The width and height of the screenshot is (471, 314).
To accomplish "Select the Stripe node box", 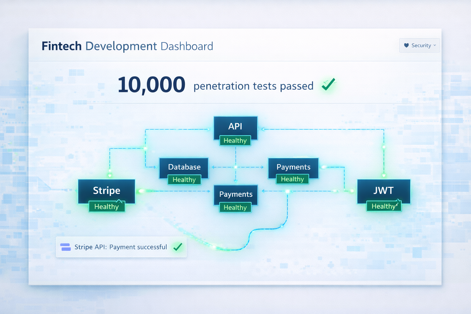I will 106,190.
